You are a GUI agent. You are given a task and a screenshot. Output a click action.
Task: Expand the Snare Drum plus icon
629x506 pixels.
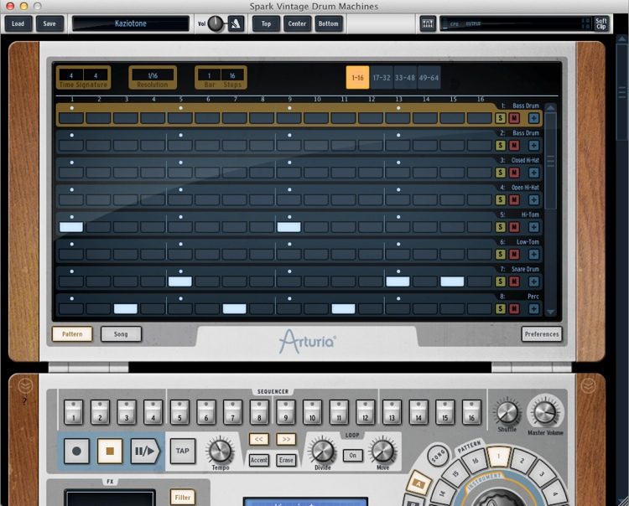[533, 281]
